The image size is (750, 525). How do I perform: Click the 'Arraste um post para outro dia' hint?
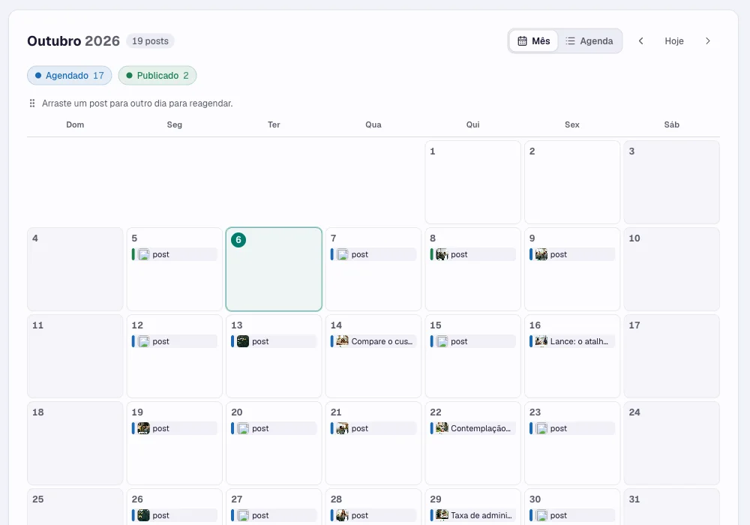(x=137, y=103)
